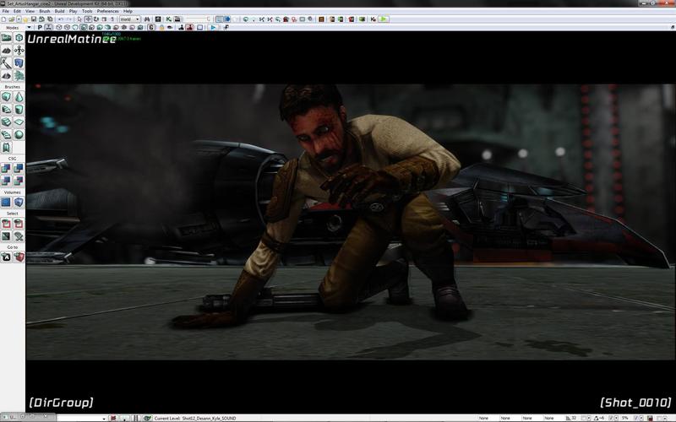Open the File menu
This screenshot has height=422, width=676.
point(5,11)
